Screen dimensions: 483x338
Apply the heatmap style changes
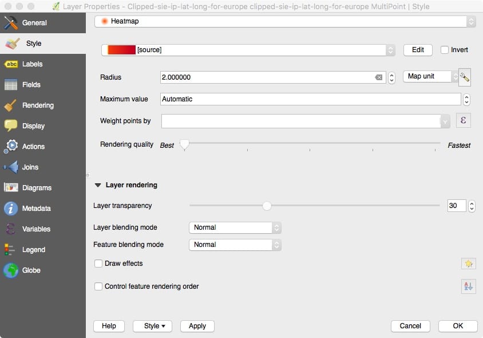tap(197, 326)
